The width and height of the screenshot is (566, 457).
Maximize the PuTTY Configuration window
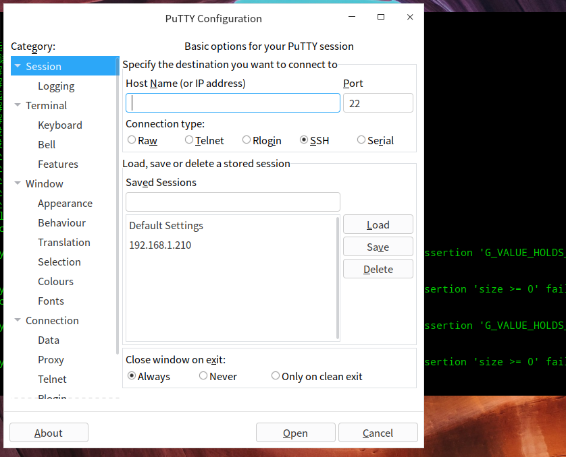tap(381, 17)
